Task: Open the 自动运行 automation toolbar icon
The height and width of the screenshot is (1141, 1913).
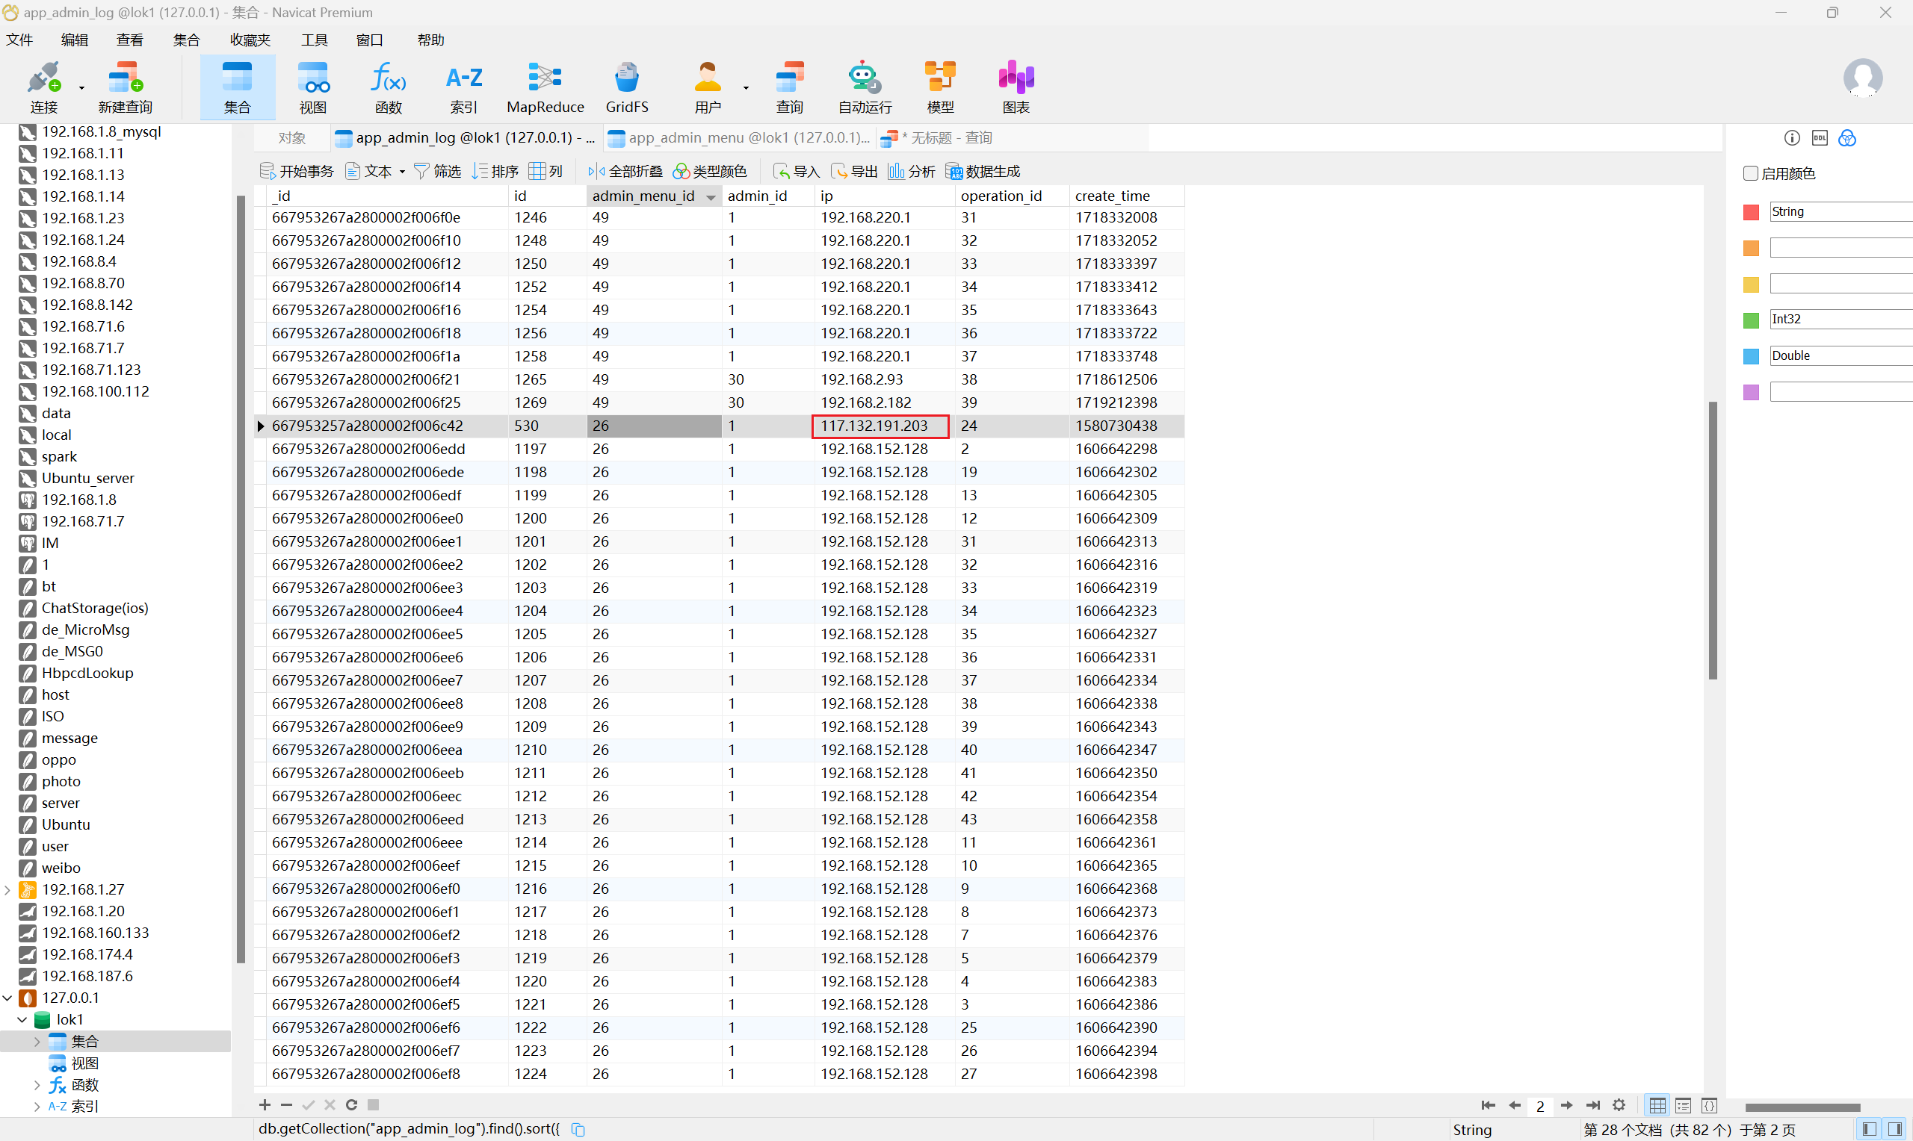Action: click(x=865, y=87)
